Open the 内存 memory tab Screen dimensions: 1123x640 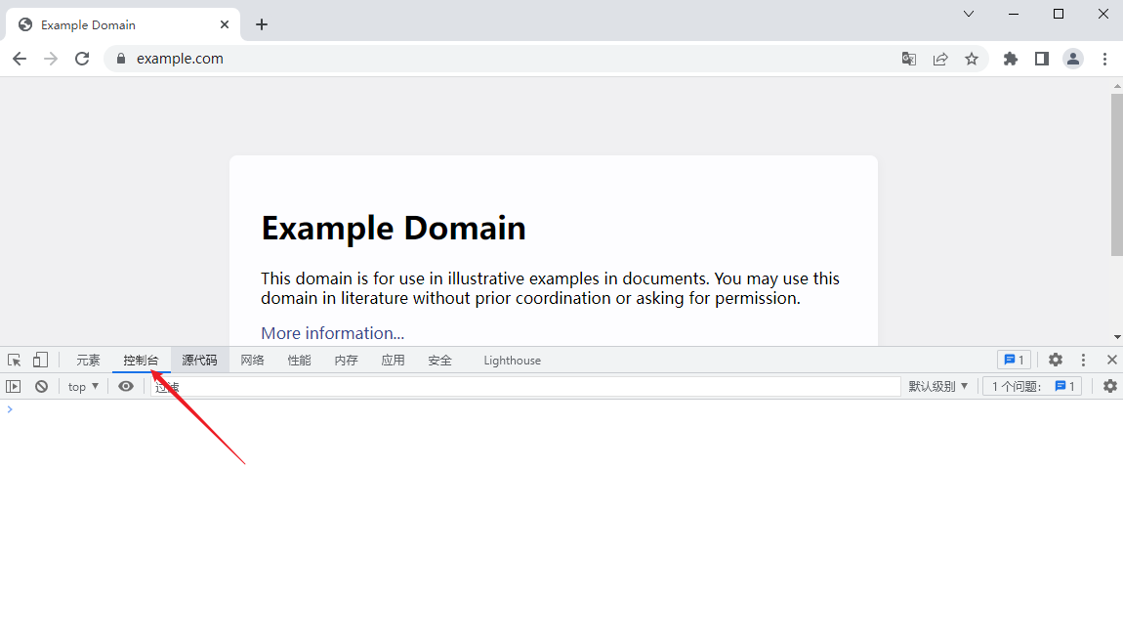point(346,361)
